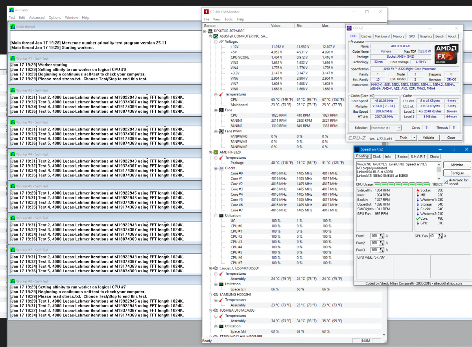Click the Pwm1 spinner arrows in SpeedFan
Screen dimensions: 472x347
pos(382,236)
